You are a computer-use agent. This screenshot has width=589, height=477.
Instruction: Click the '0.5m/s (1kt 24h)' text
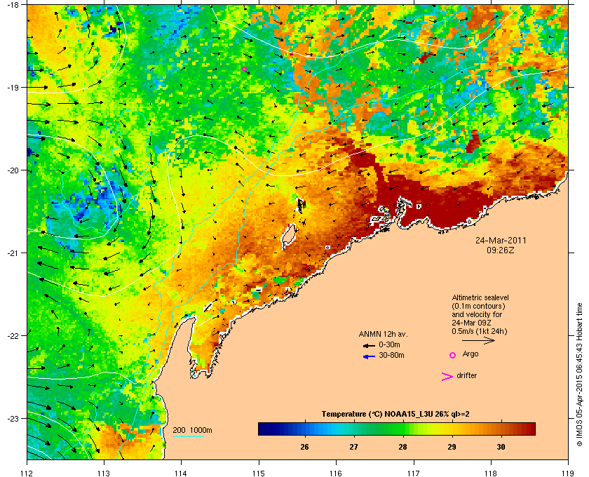click(x=480, y=332)
